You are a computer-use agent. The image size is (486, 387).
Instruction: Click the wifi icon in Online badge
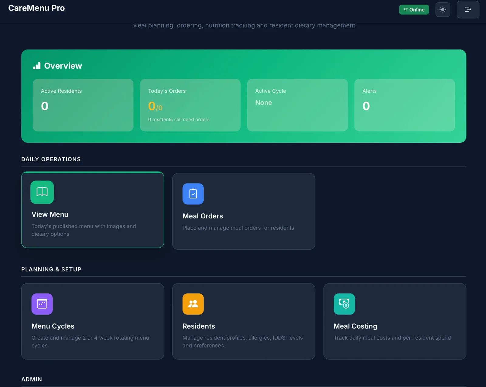pyautogui.click(x=406, y=10)
